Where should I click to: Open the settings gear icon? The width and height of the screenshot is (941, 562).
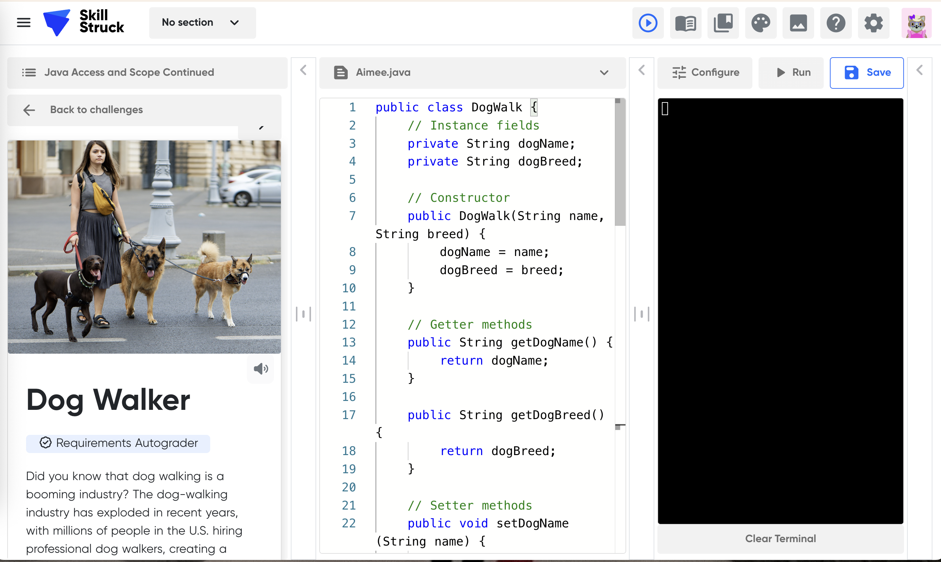(x=873, y=23)
